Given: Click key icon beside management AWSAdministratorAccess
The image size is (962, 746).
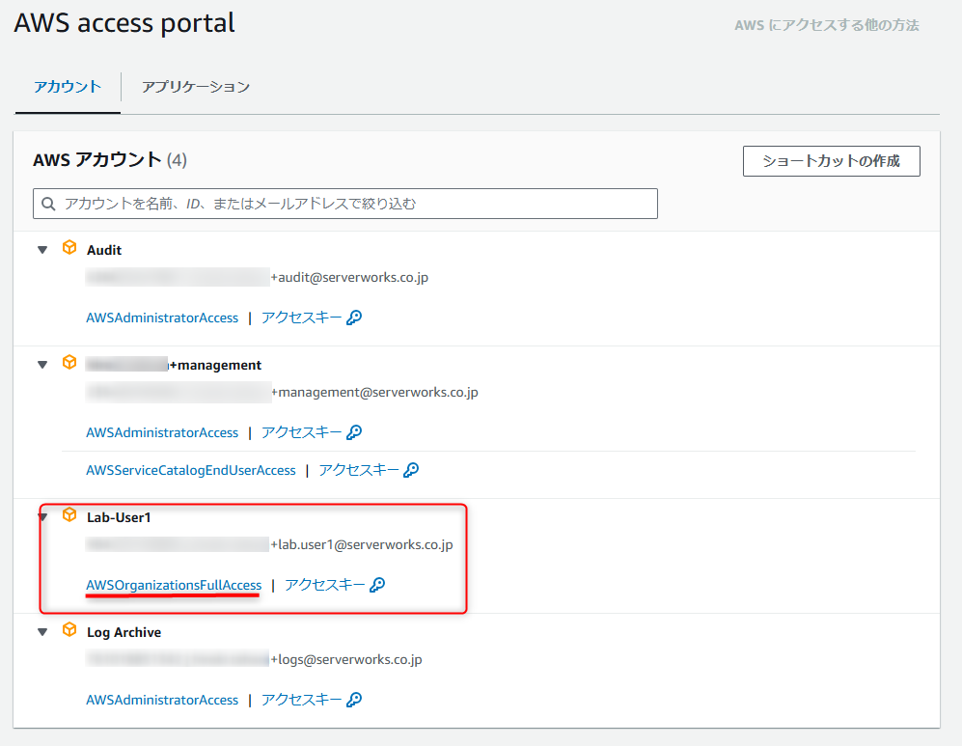Looking at the screenshot, I should (354, 432).
